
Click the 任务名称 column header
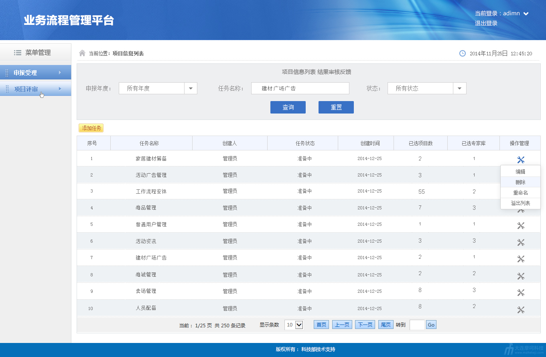pyautogui.click(x=151, y=143)
